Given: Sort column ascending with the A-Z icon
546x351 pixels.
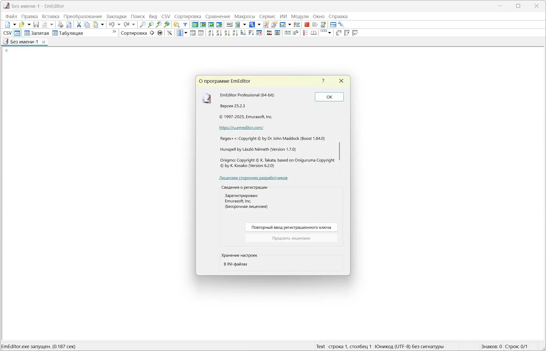Looking at the screenshot, I should click(x=210, y=33).
